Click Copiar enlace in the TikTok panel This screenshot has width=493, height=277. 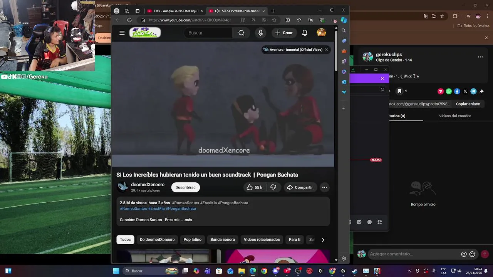(468, 104)
